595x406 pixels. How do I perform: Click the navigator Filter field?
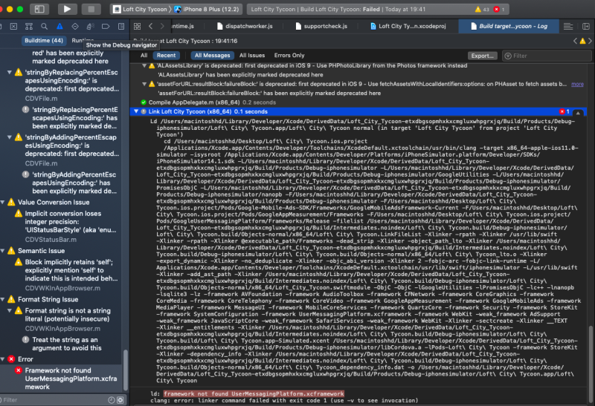click(53, 400)
